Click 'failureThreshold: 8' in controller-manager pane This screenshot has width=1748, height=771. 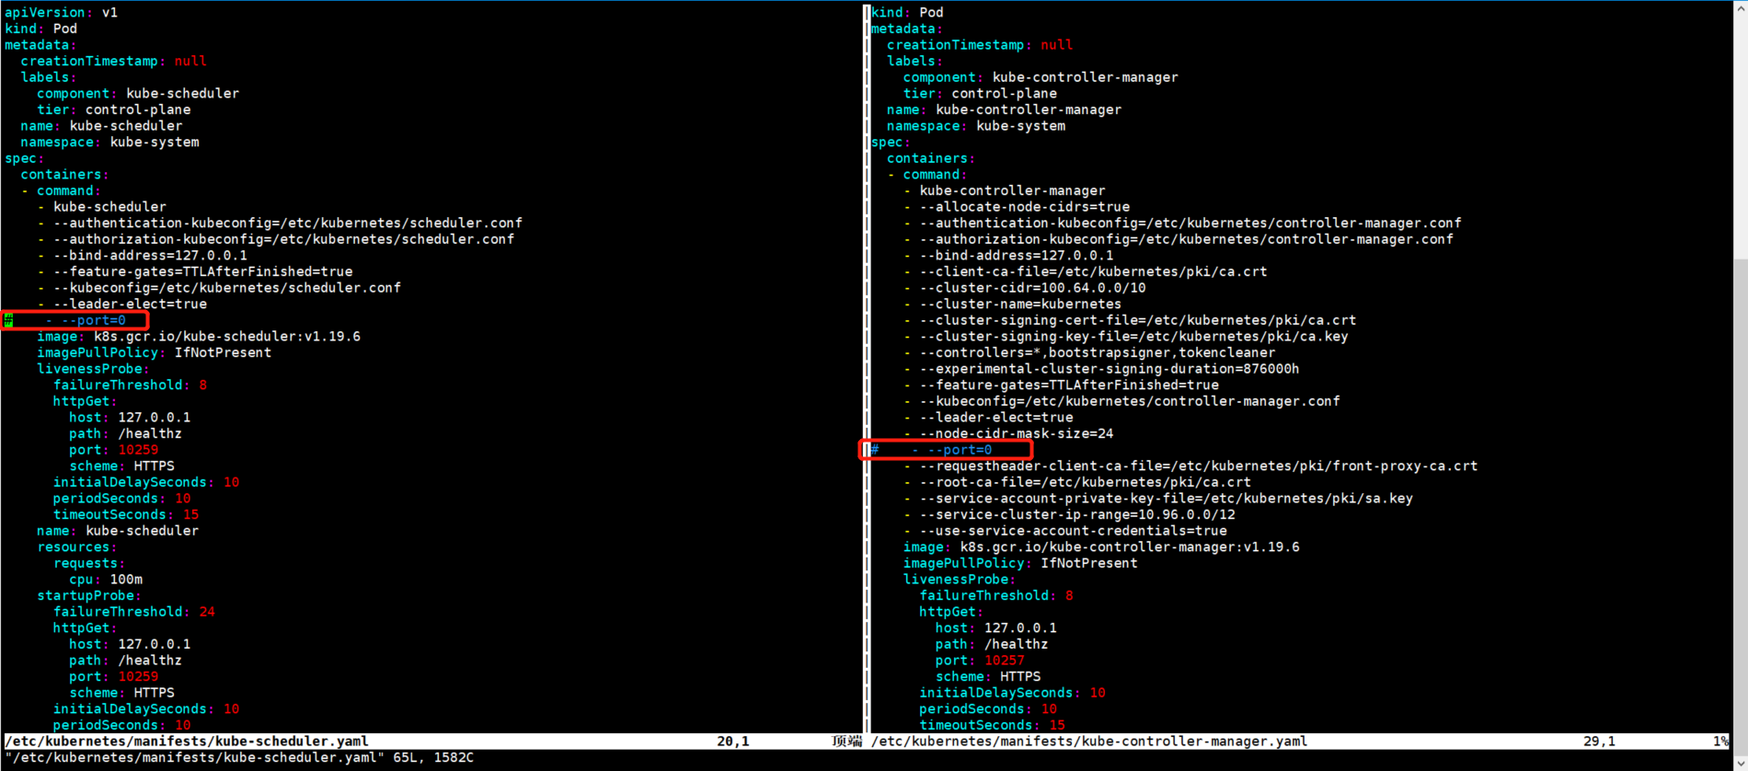click(996, 595)
